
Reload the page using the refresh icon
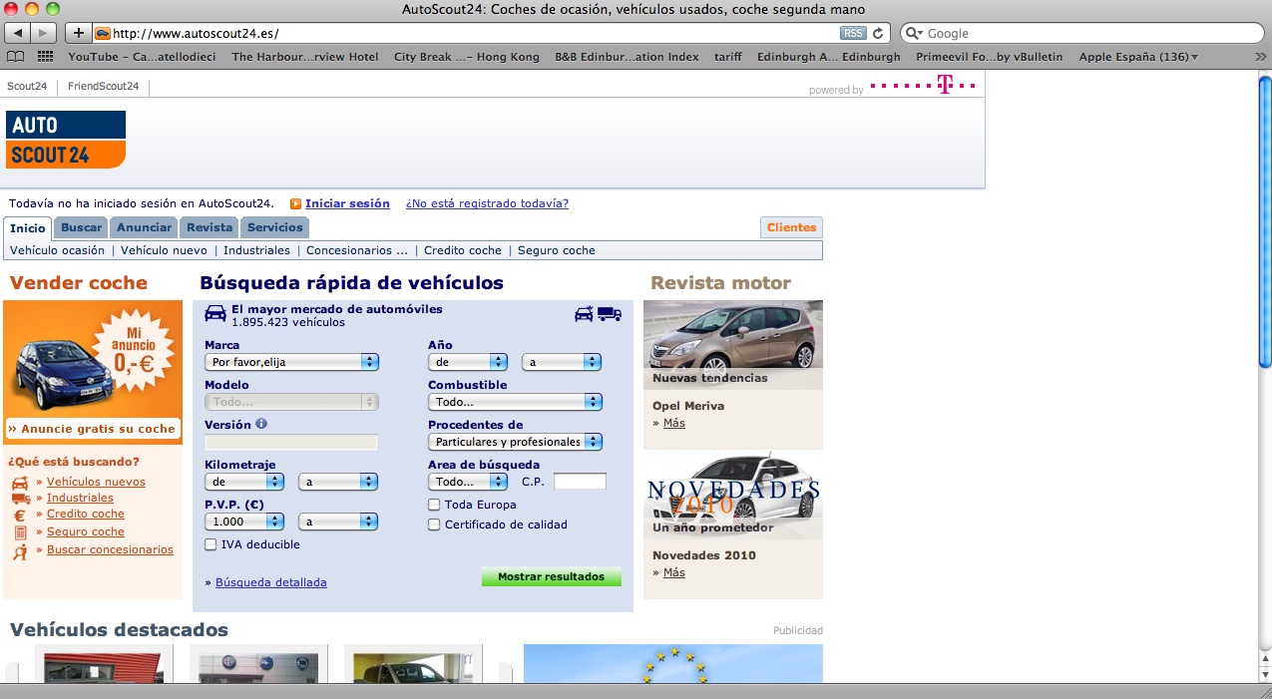click(878, 33)
